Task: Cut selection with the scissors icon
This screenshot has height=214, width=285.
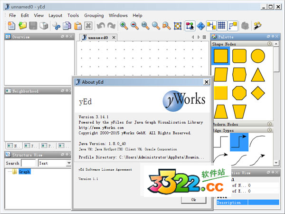Action: coord(57,26)
